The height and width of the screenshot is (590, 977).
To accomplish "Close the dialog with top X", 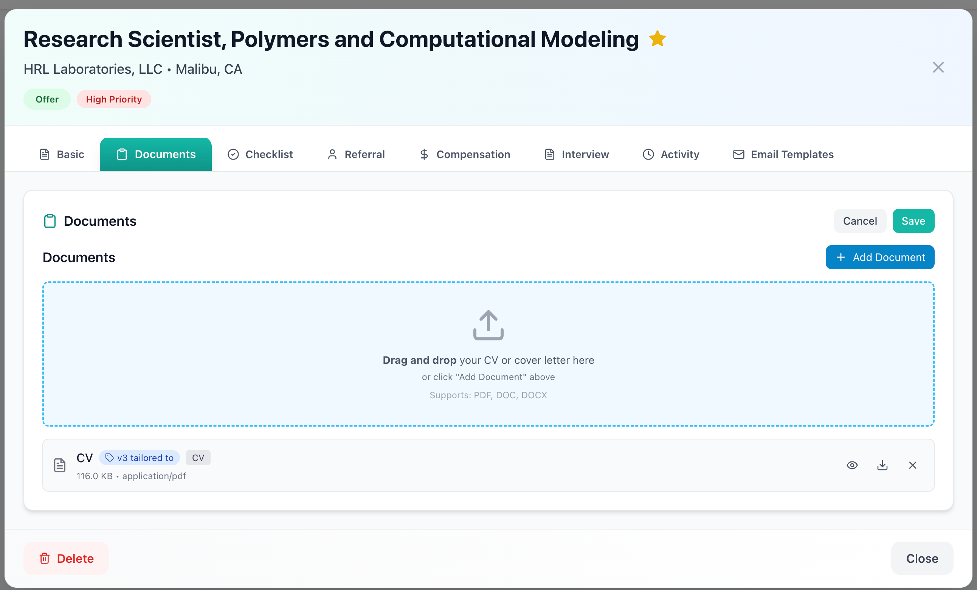I will [x=938, y=67].
